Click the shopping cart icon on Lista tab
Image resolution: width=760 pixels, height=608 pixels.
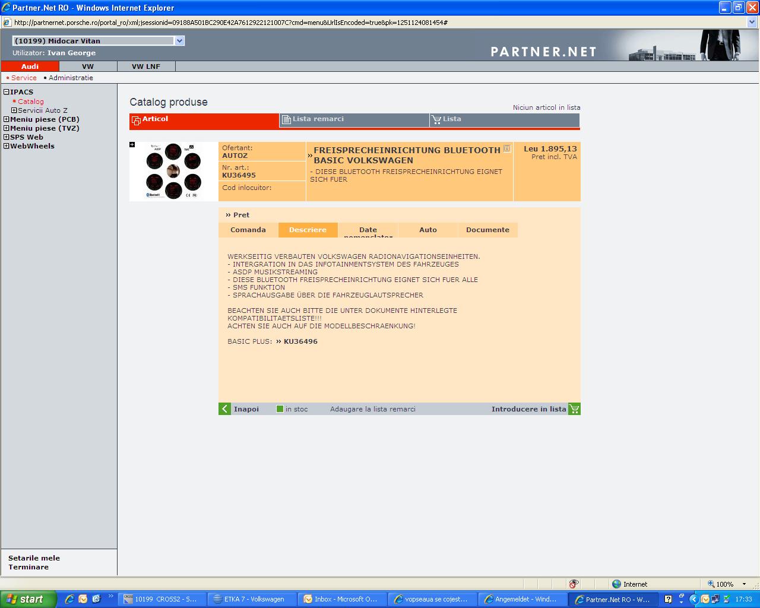click(x=437, y=119)
